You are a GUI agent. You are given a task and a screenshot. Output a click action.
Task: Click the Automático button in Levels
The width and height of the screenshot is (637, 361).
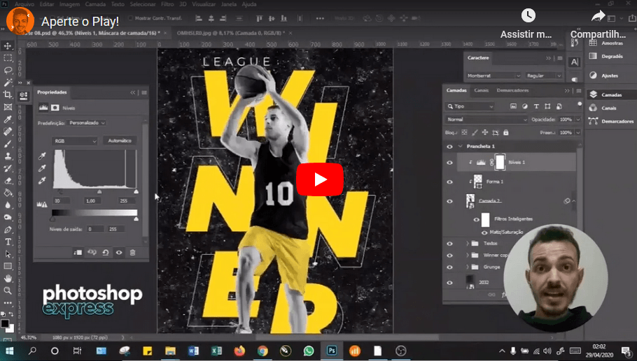point(120,140)
